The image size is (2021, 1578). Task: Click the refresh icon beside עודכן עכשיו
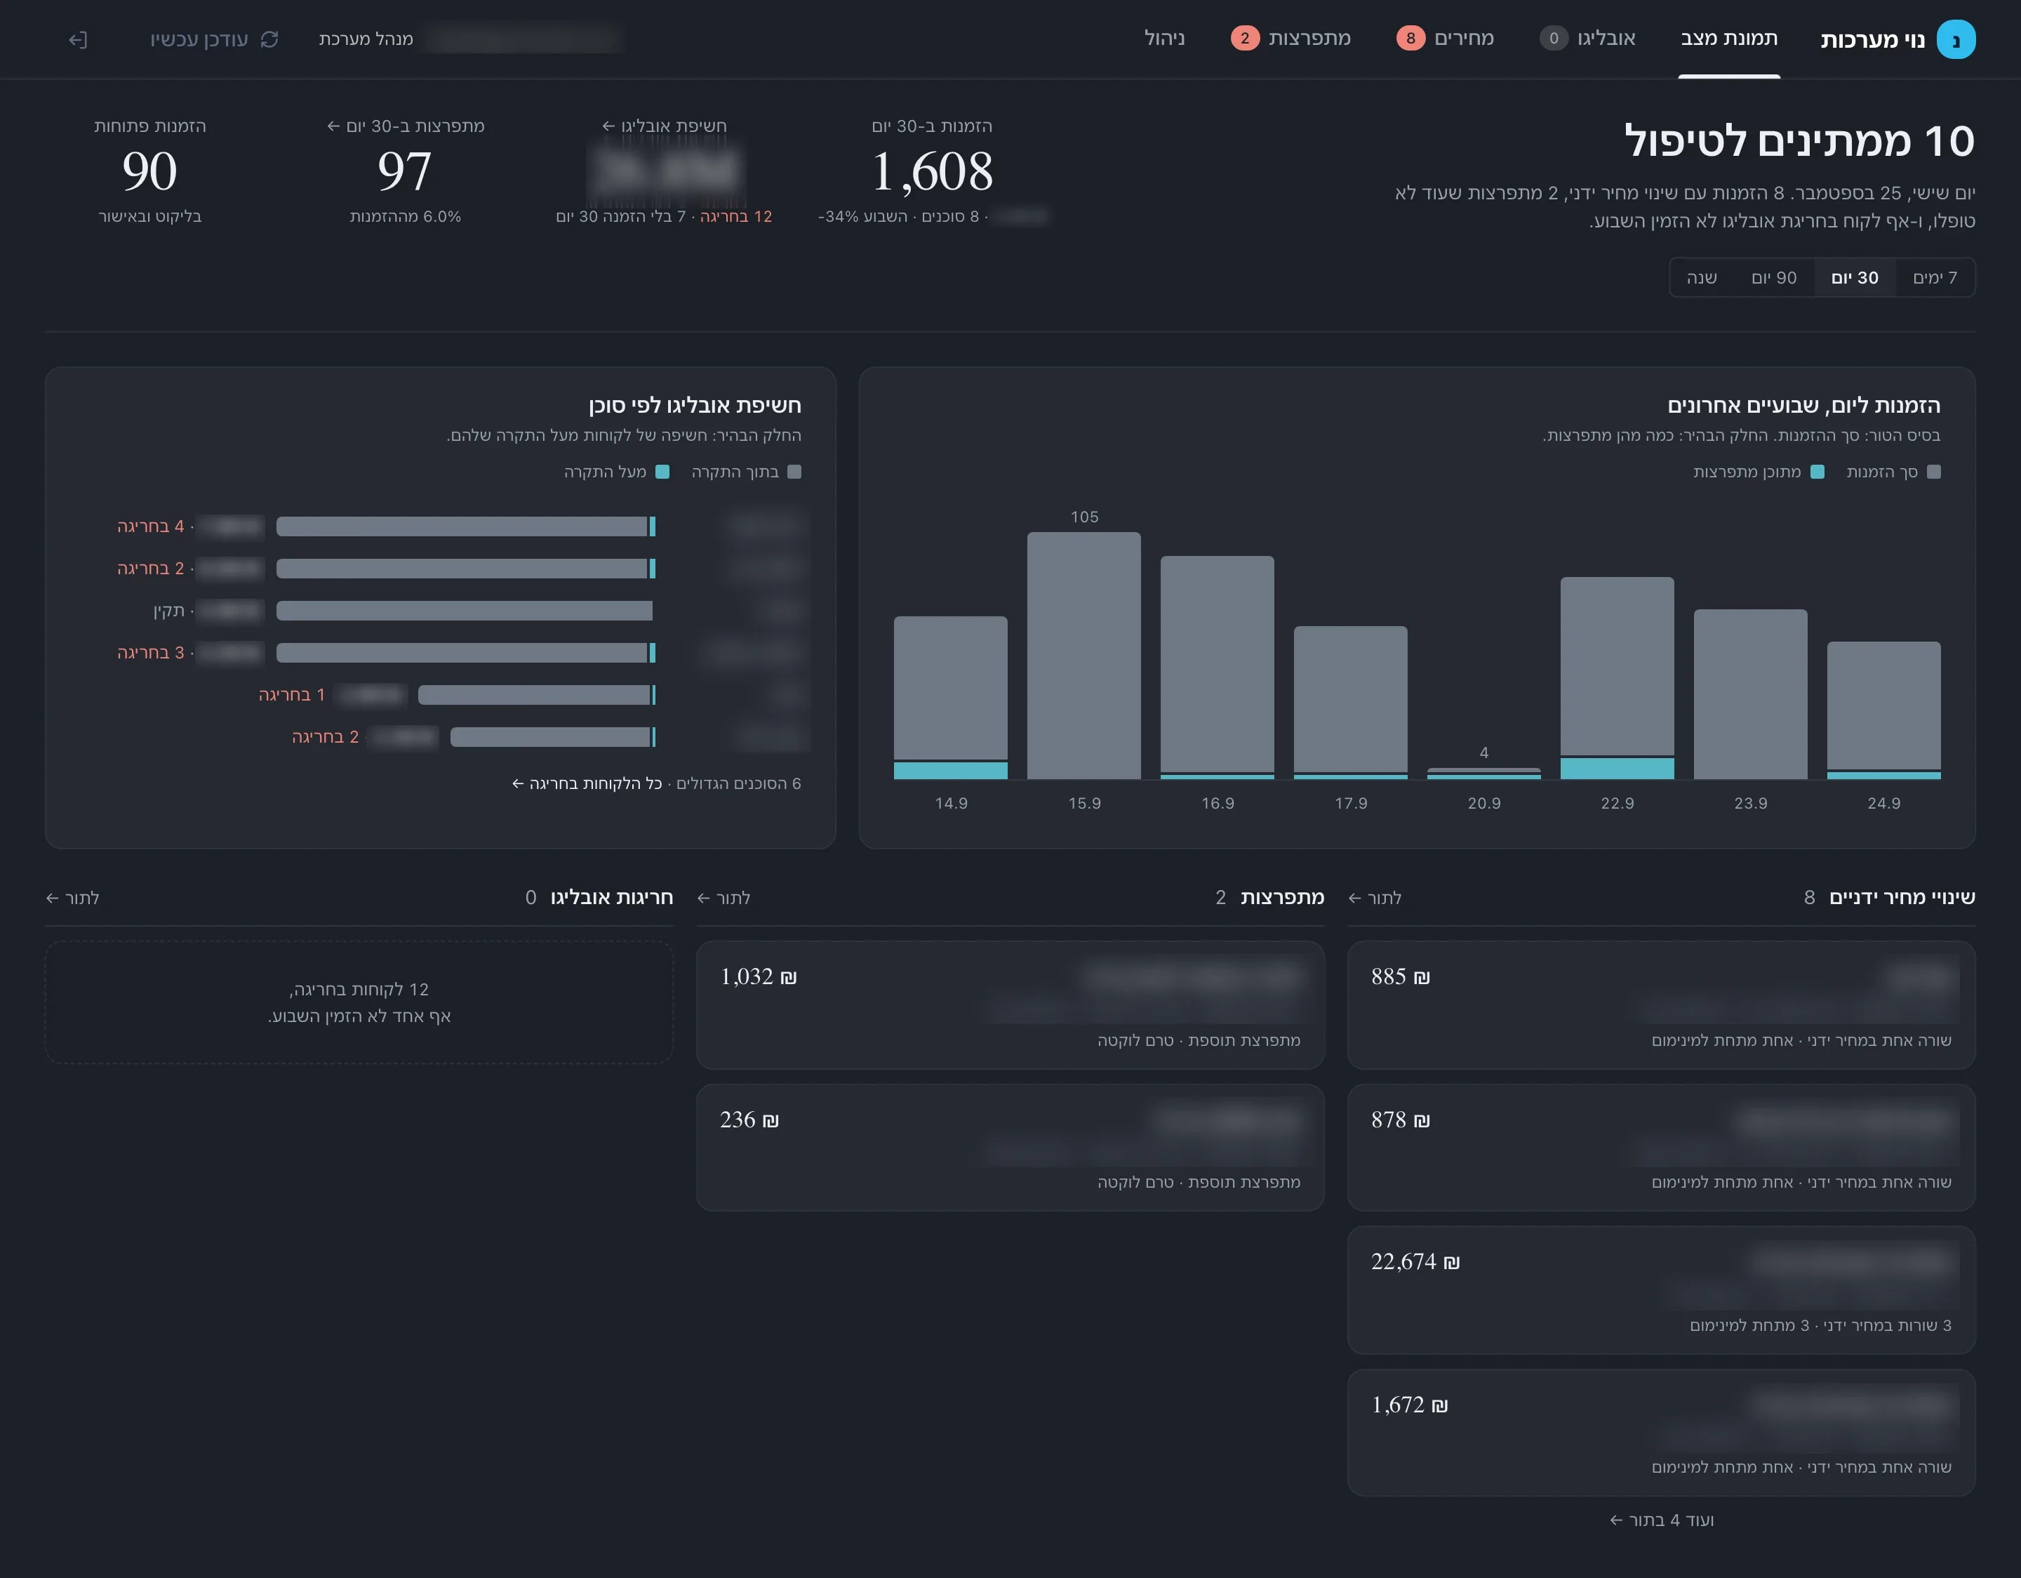tap(269, 39)
